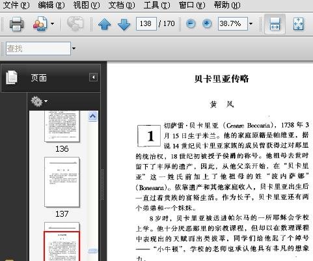
Task: Collapse the 页面 panel with arrow button
Action: click(x=93, y=77)
